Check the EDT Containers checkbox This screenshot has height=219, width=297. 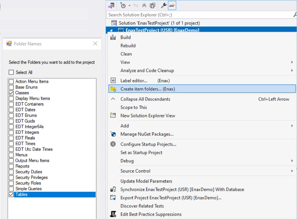pos(11,104)
